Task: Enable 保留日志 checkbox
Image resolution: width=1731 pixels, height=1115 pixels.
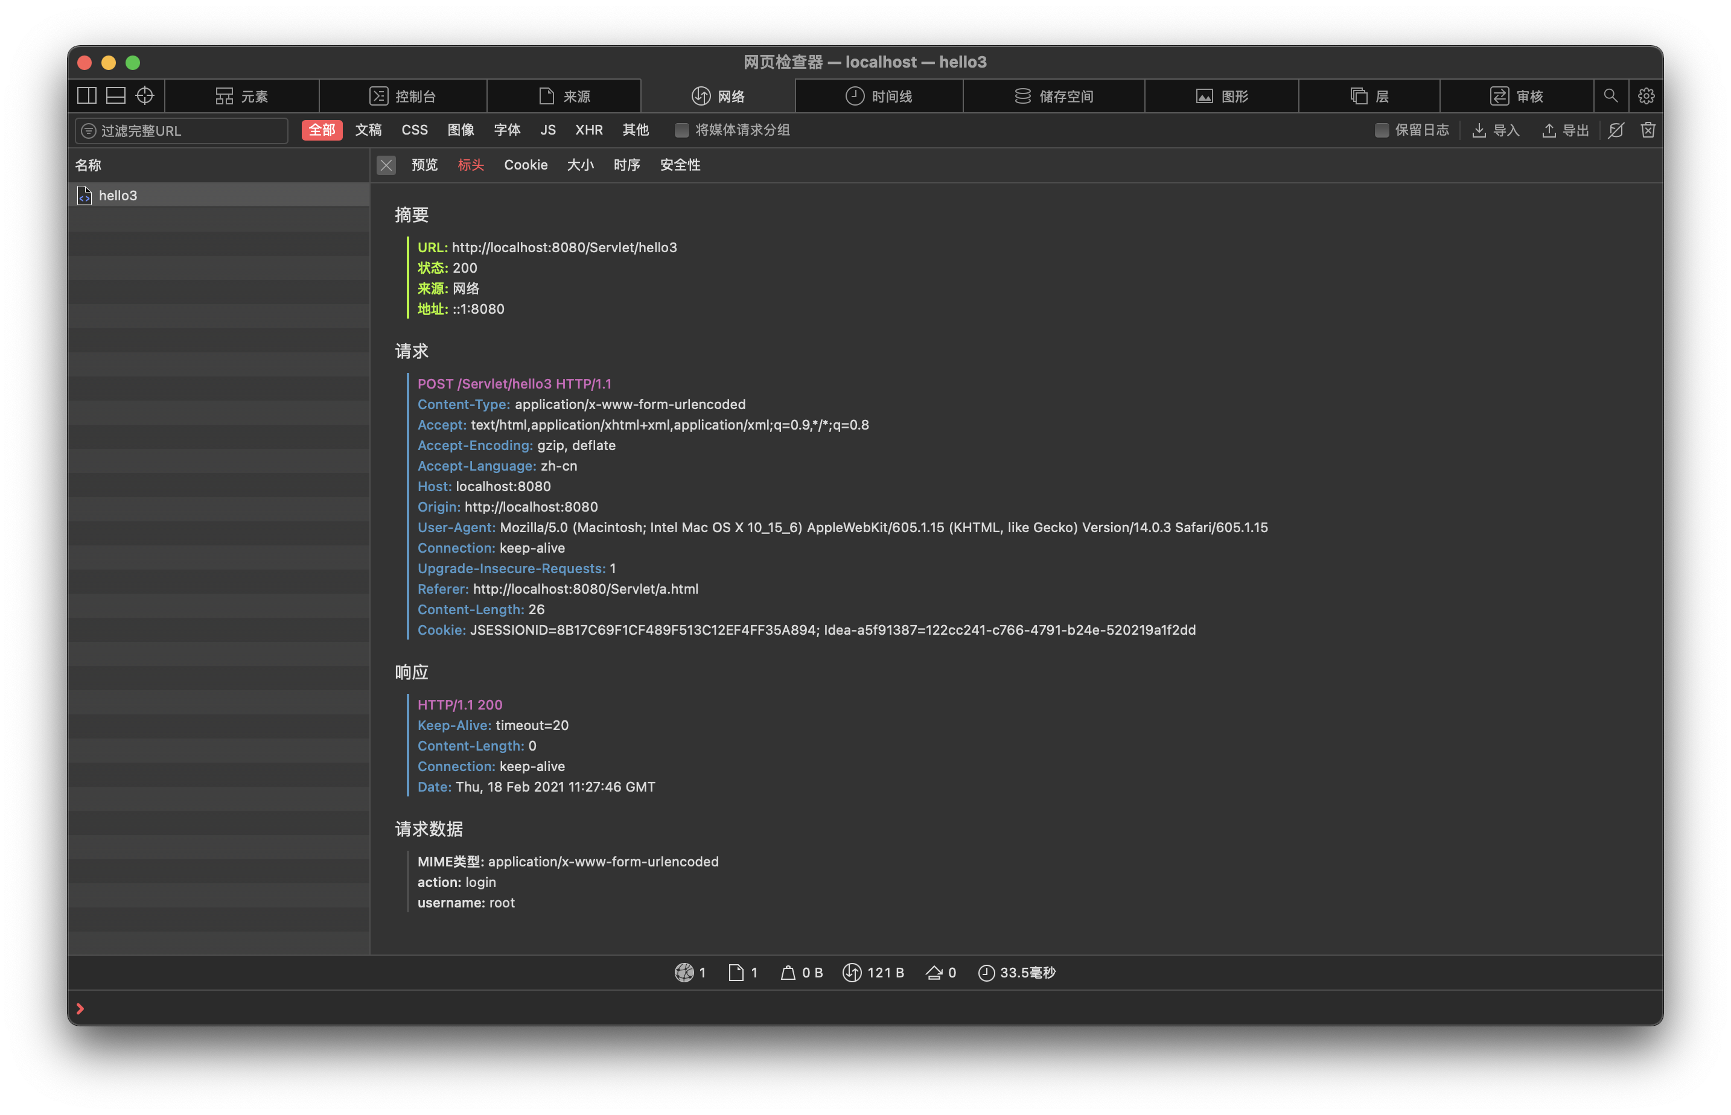Action: (x=1381, y=130)
